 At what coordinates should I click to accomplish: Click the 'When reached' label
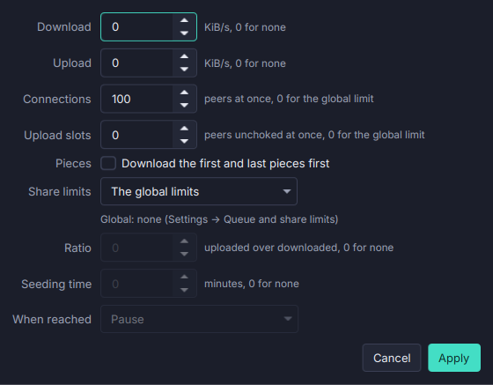52,319
